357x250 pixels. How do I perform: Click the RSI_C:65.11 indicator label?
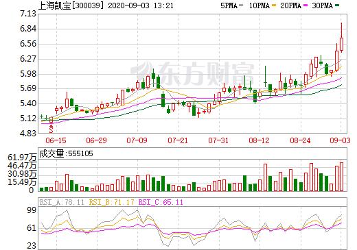click(x=161, y=202)
